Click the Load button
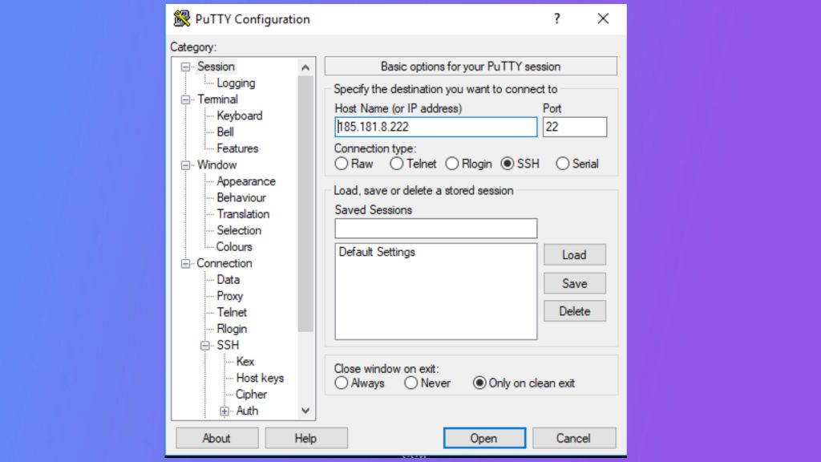This screenshot has width=821, height=462. pyautogui.click(x=574, y=255)
